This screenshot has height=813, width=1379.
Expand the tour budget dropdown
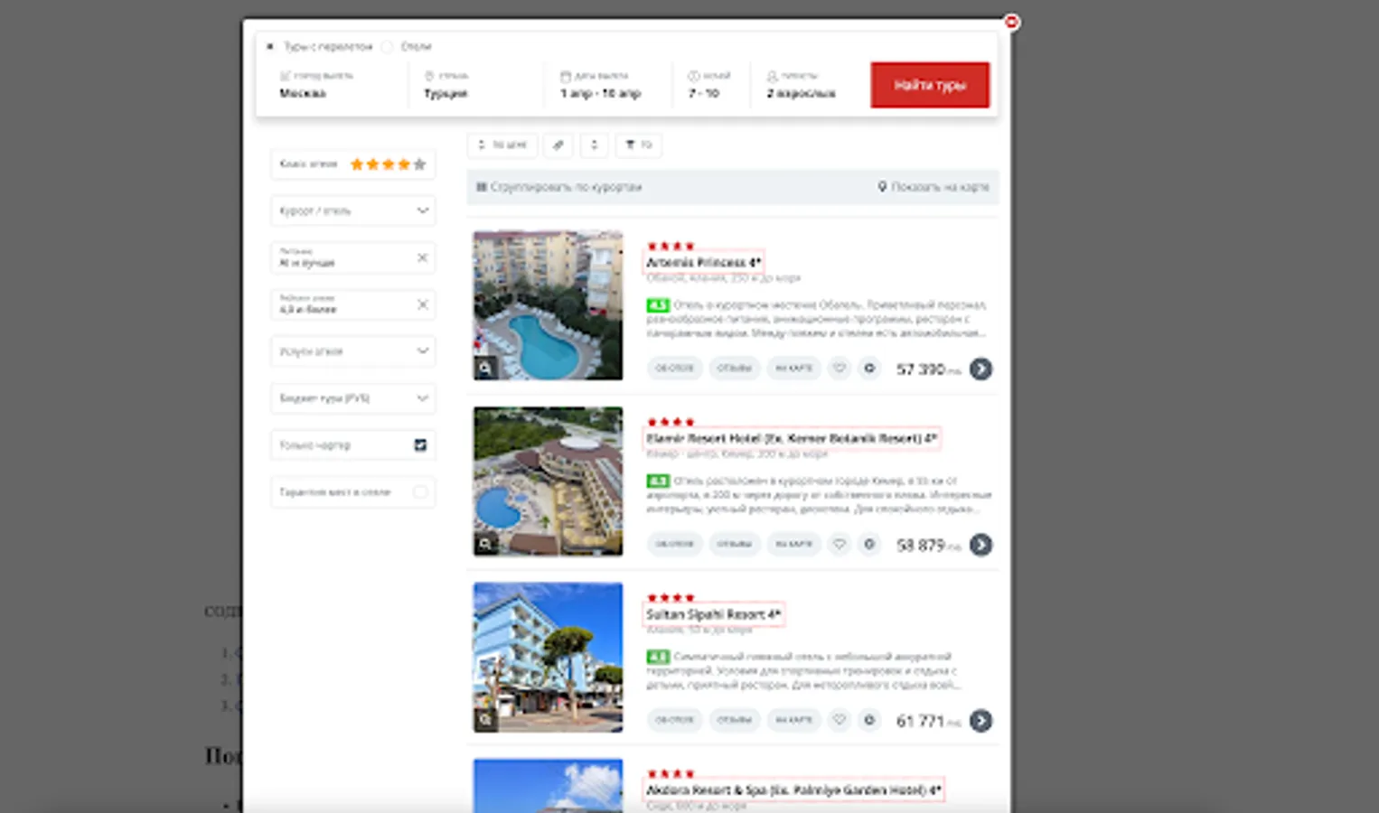(353, 398)
